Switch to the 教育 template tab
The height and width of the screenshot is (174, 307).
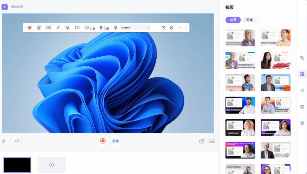233,20
